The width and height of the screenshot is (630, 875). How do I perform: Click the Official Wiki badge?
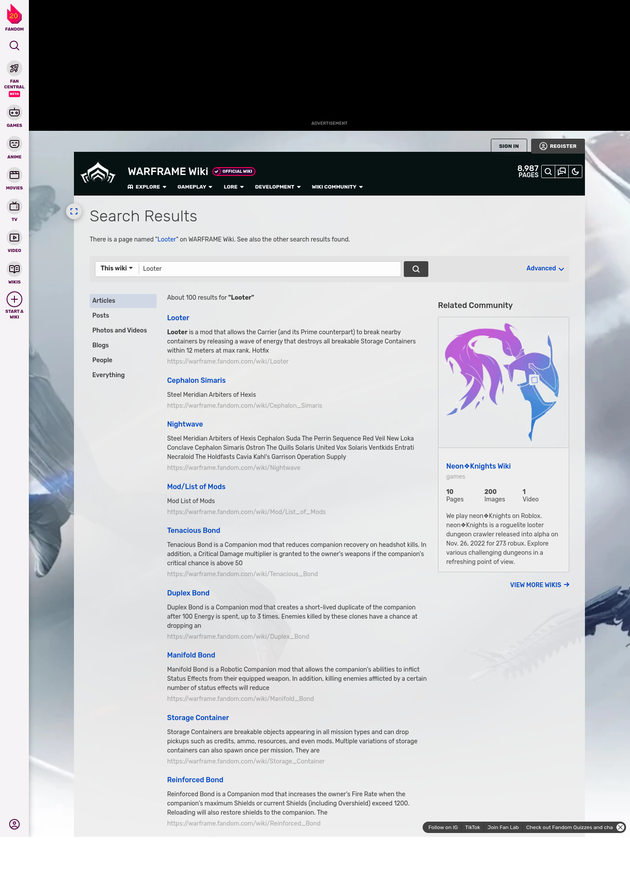tap(234, 171)
